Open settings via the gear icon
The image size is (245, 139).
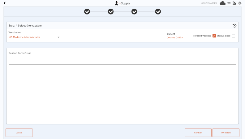(240, 3)
